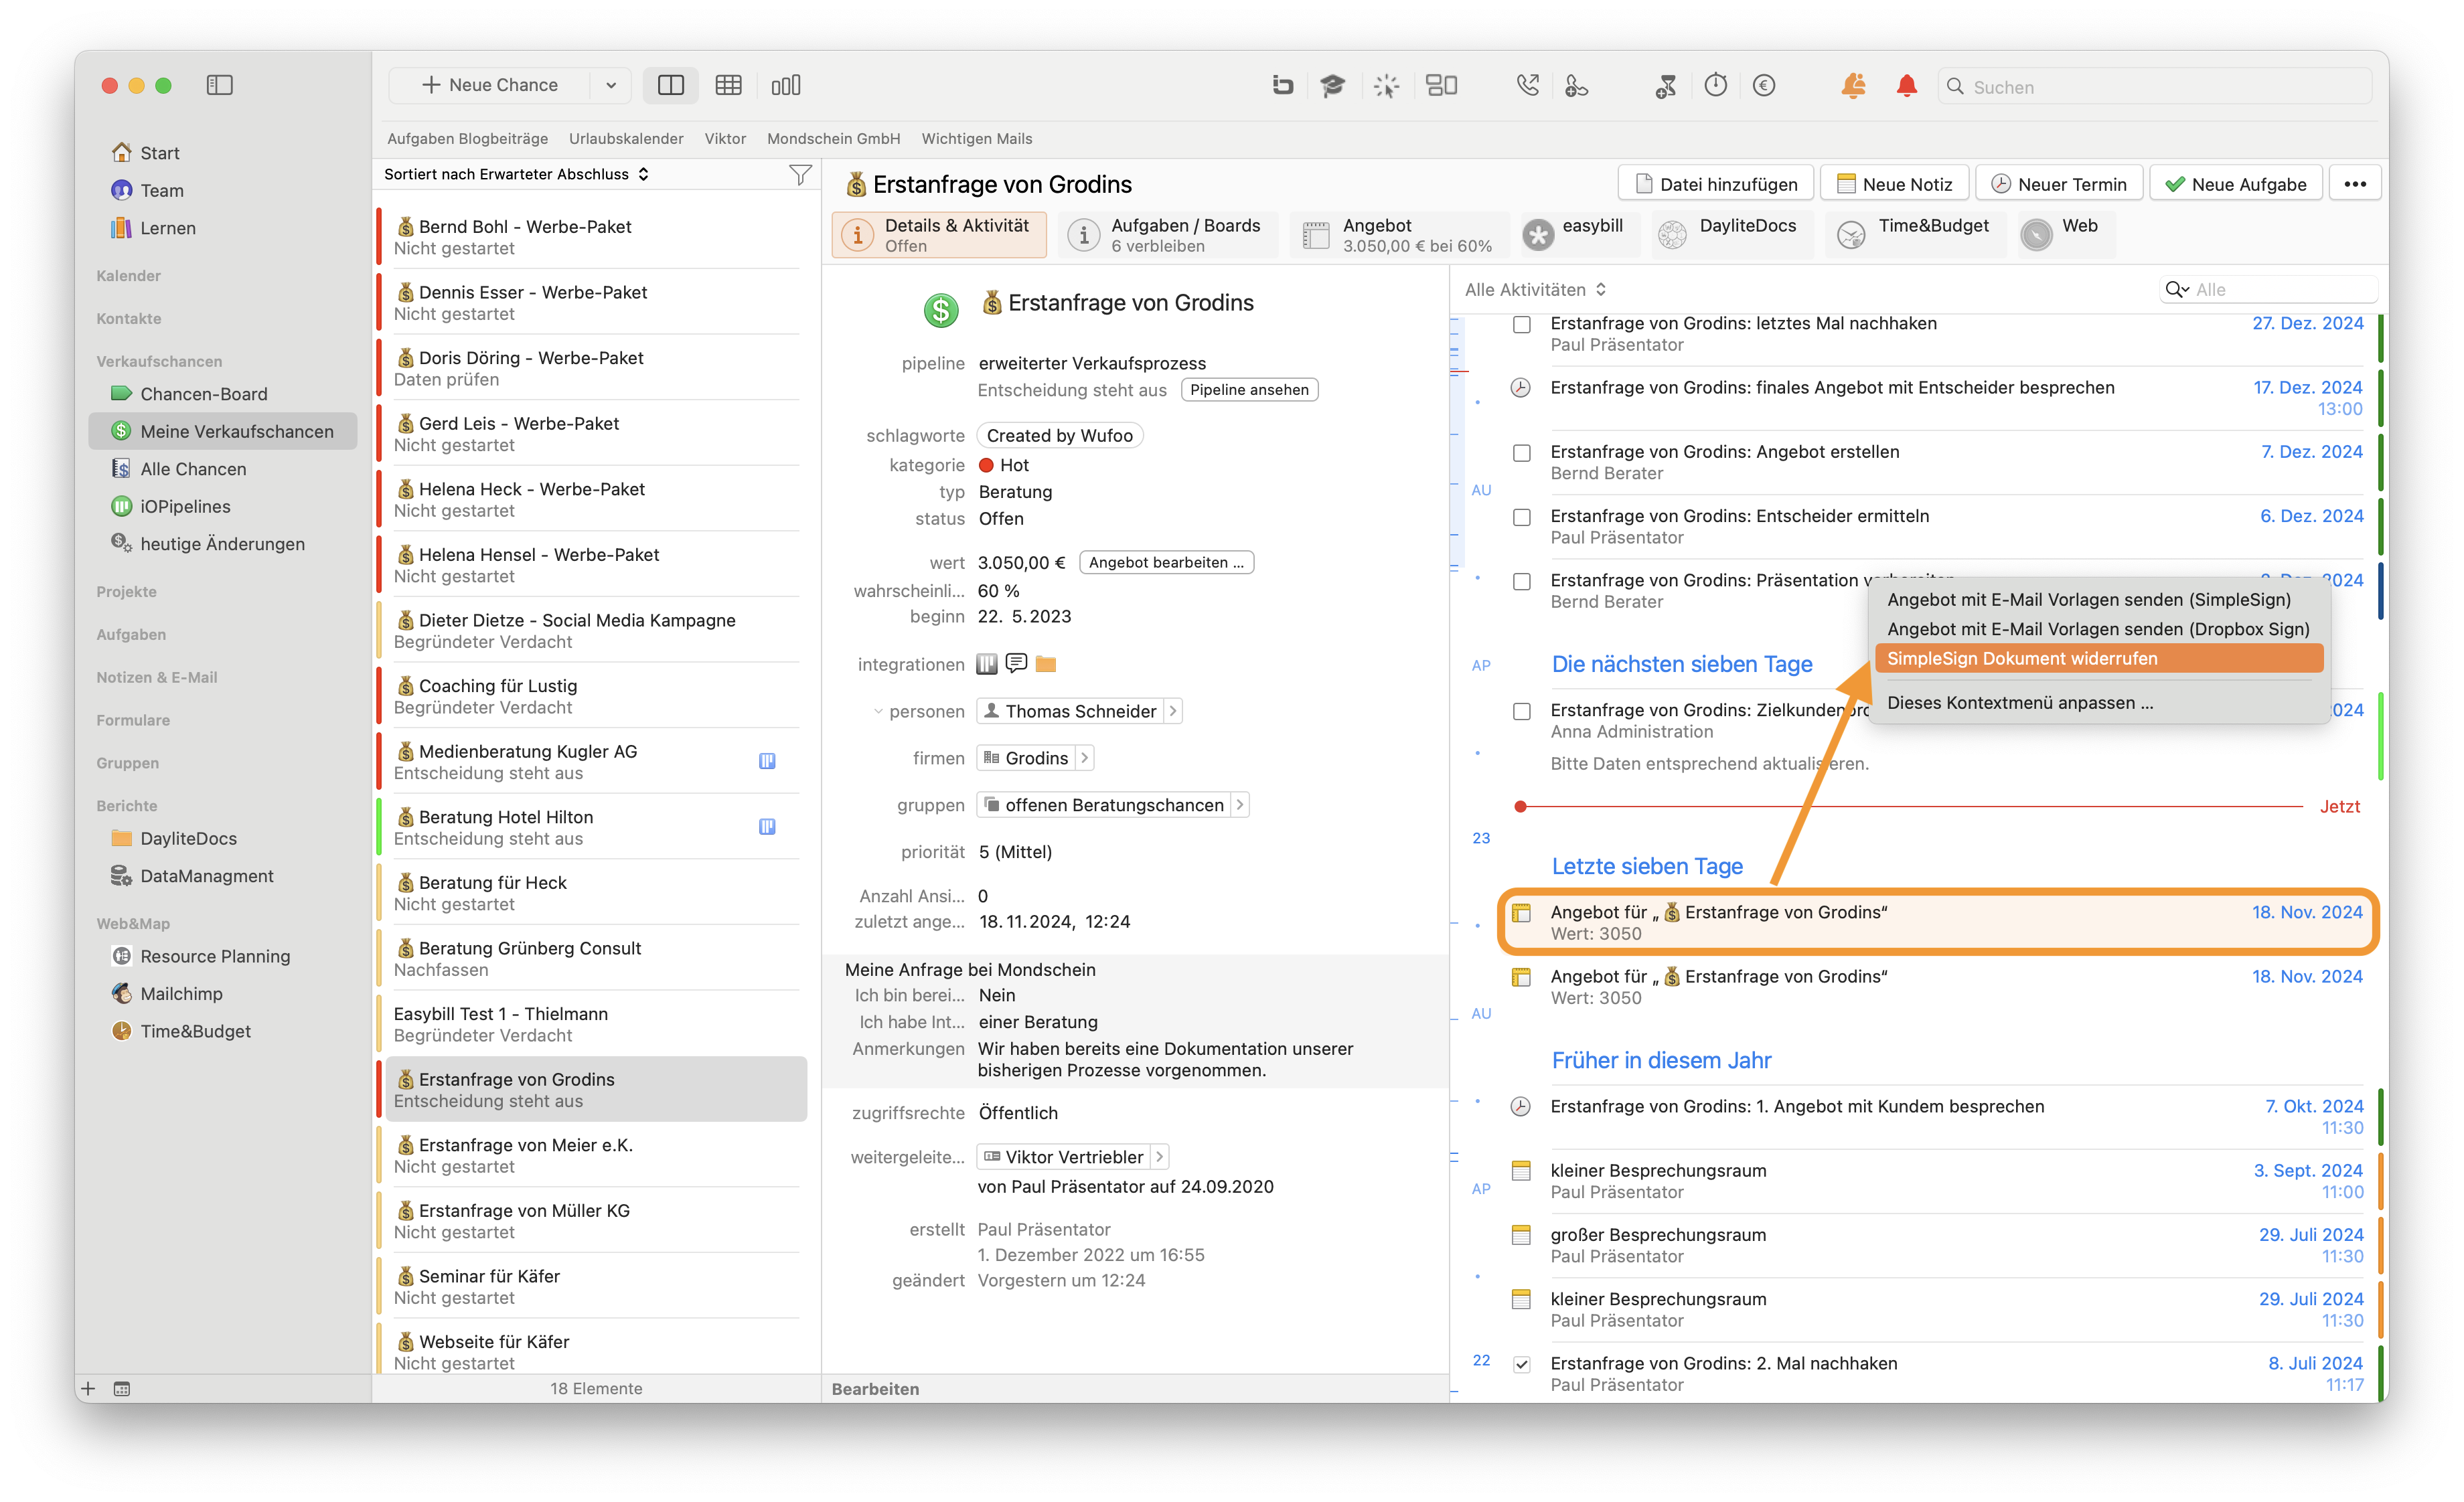Switch to split column view
This screenshot has height=1502, width=2464.
click(670, 85)
